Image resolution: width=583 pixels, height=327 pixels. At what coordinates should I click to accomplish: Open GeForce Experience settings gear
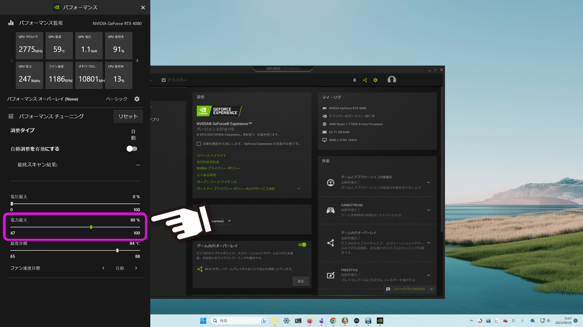(375, 80)
